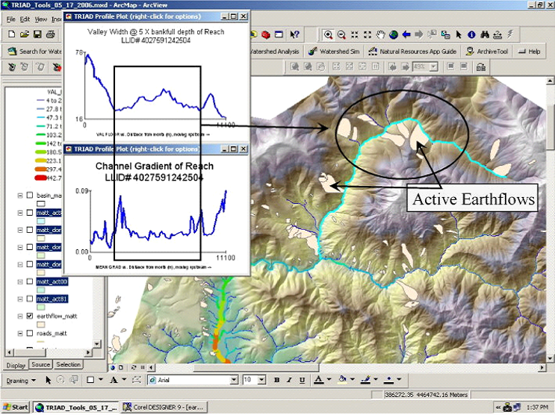The width and height of the screenshot is (555, 415).
Task: Switch to the Display tab
Action: (16, 365)
